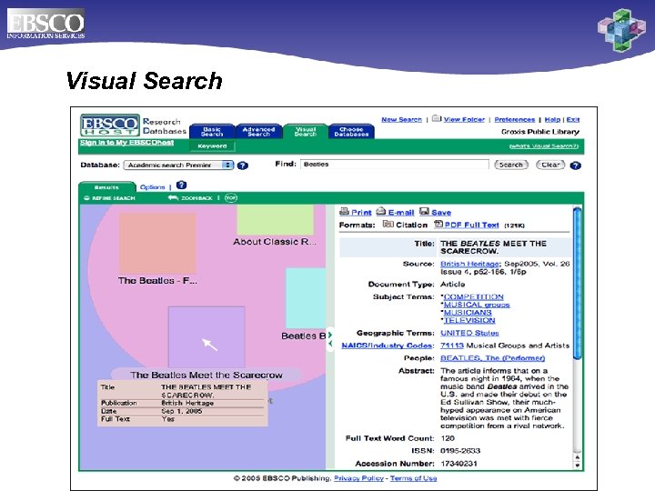Open the What's Visual Search link

pos(544,145)
